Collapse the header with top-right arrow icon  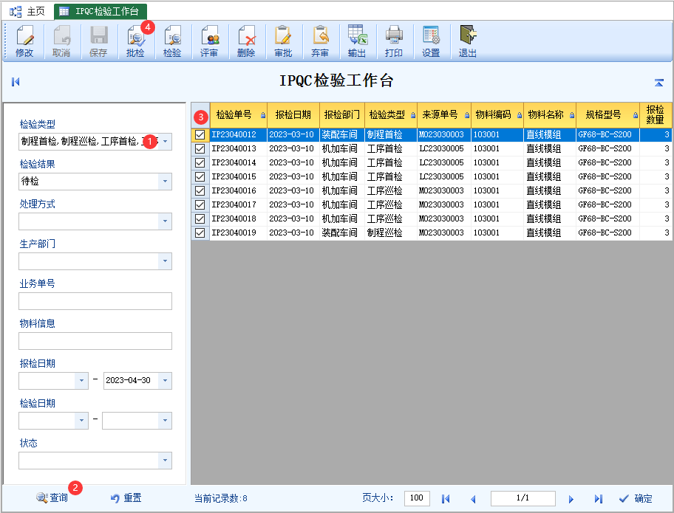pos(659,83)
